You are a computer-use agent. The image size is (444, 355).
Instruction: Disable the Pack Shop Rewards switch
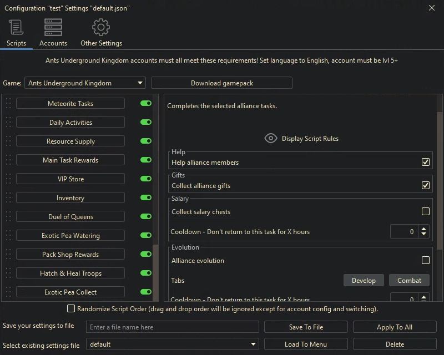tap(146, 254)
